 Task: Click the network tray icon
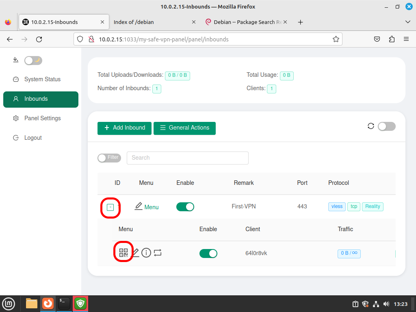tap(376, 304)
